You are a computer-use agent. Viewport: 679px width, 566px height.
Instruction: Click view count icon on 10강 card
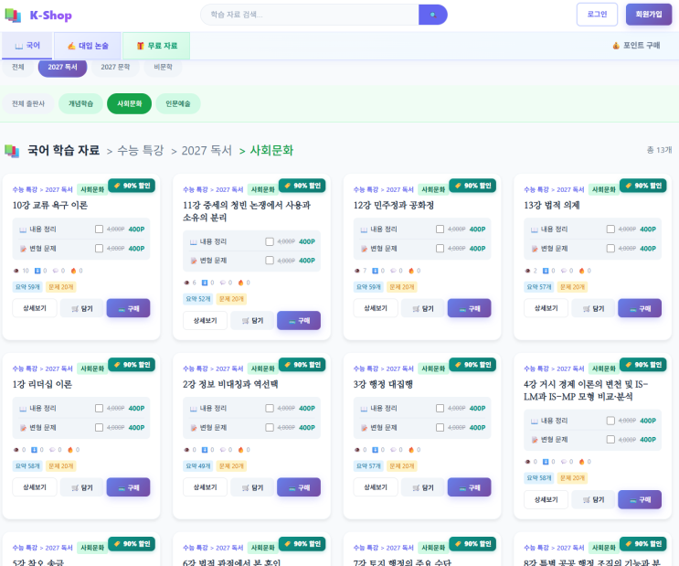pyautogui.click(x=16, y=271)
